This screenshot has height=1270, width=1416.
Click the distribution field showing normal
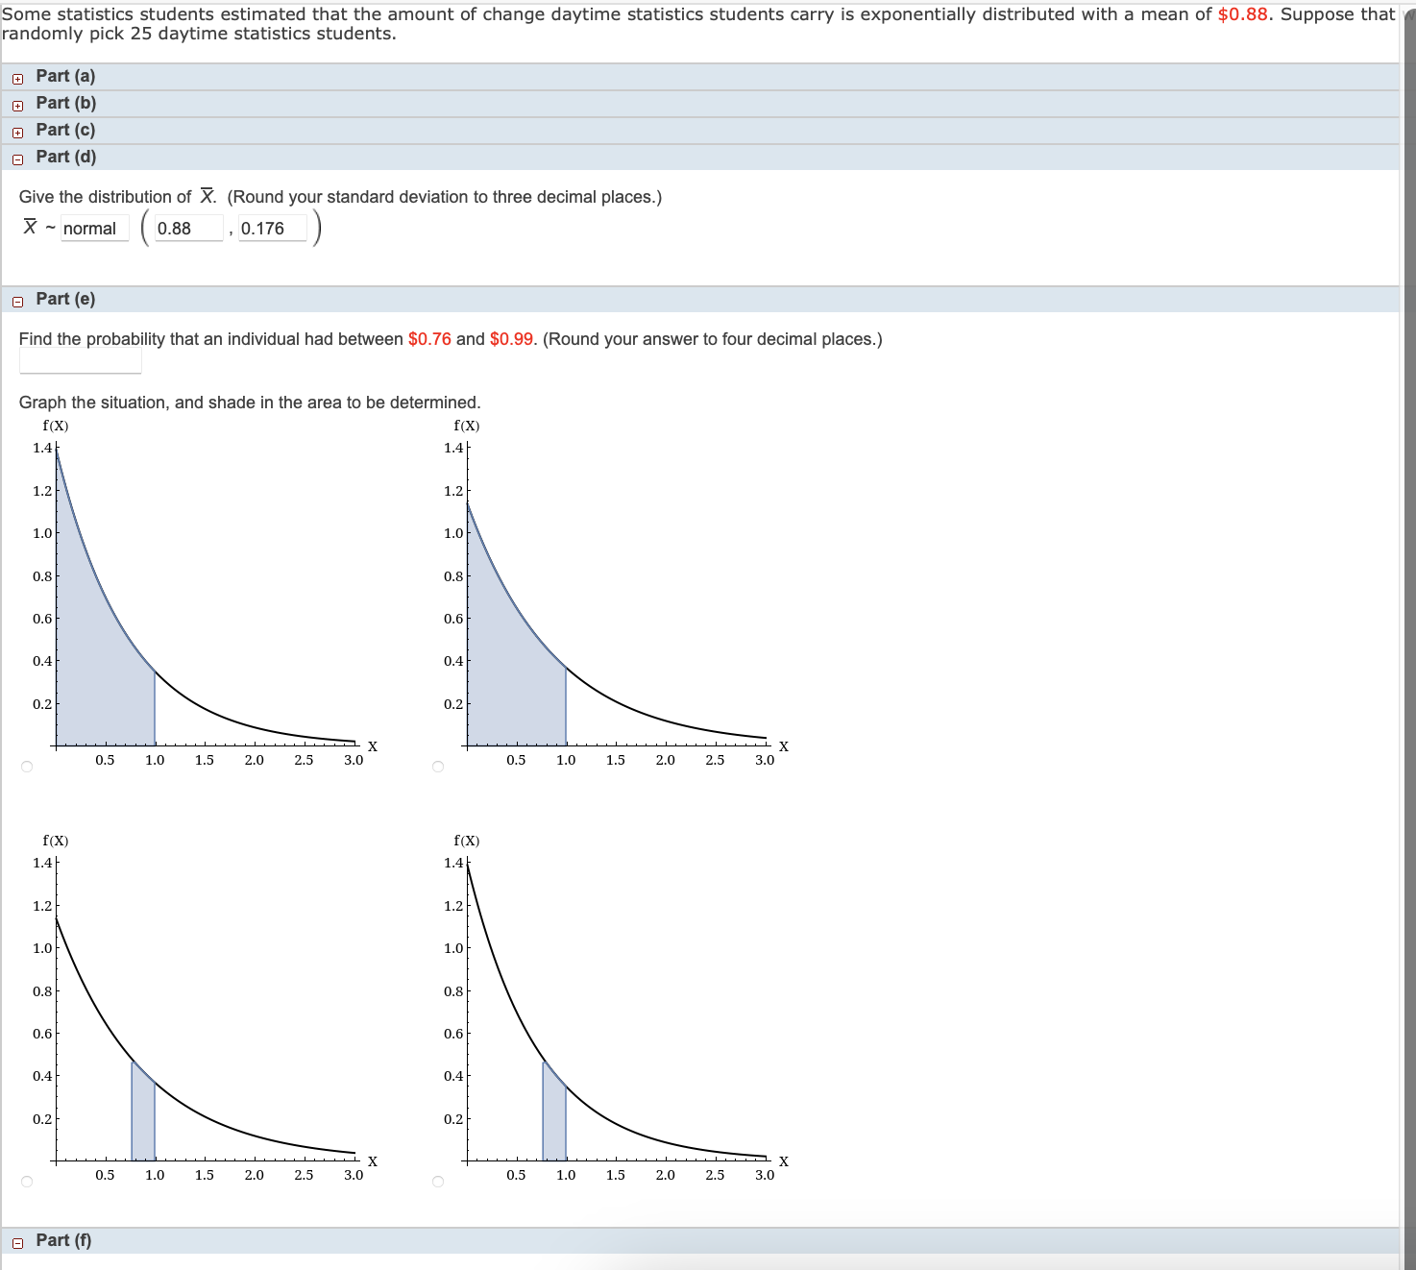coord(93,228)
